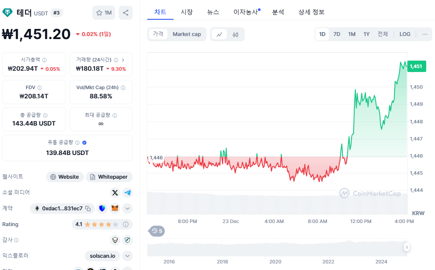Select the 전체 all-time range
This screenshot has width=435, height=270.
383,34
